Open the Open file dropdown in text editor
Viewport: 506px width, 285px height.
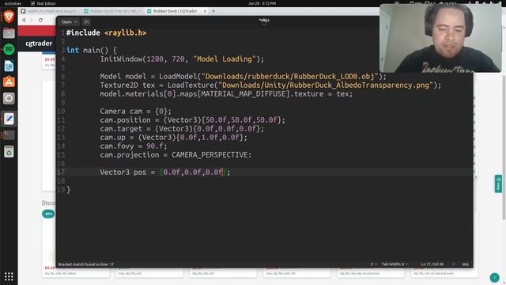(70, 22)
